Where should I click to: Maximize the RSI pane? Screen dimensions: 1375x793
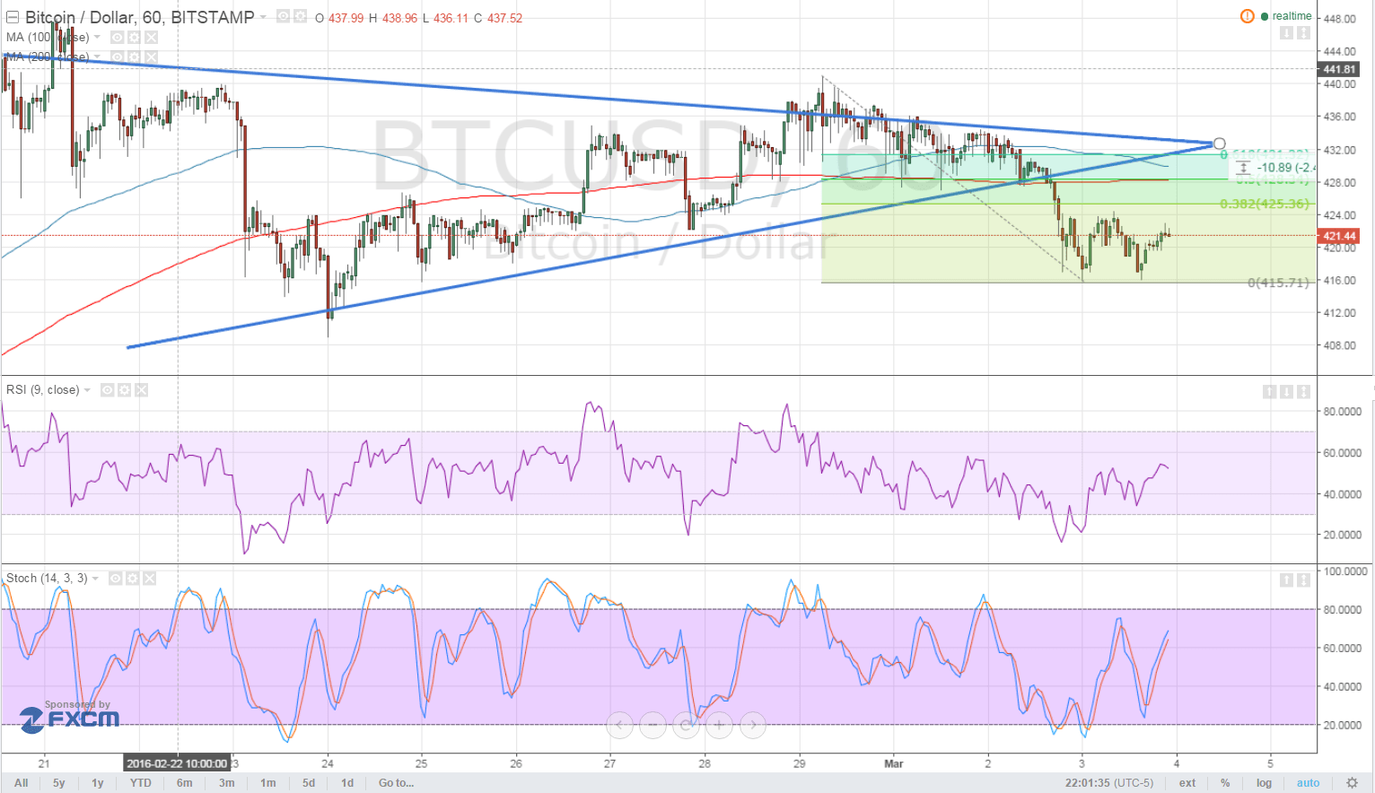coord(1303,392)
